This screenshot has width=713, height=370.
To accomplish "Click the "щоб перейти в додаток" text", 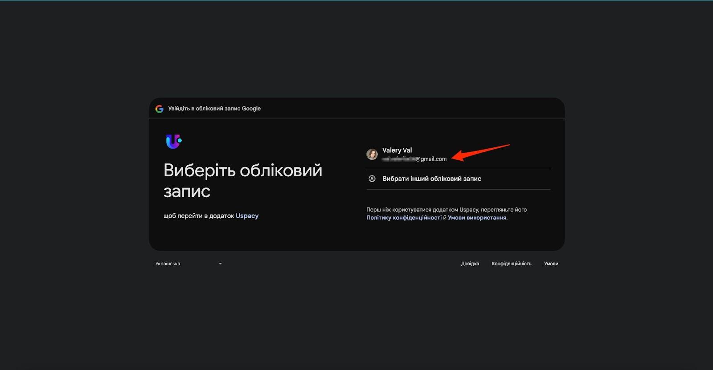I will point(198,216).
